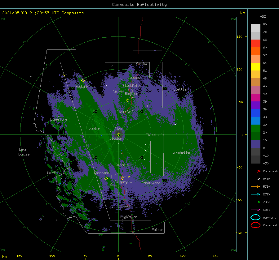Click the Innisfail label

[x=125, y=112]
